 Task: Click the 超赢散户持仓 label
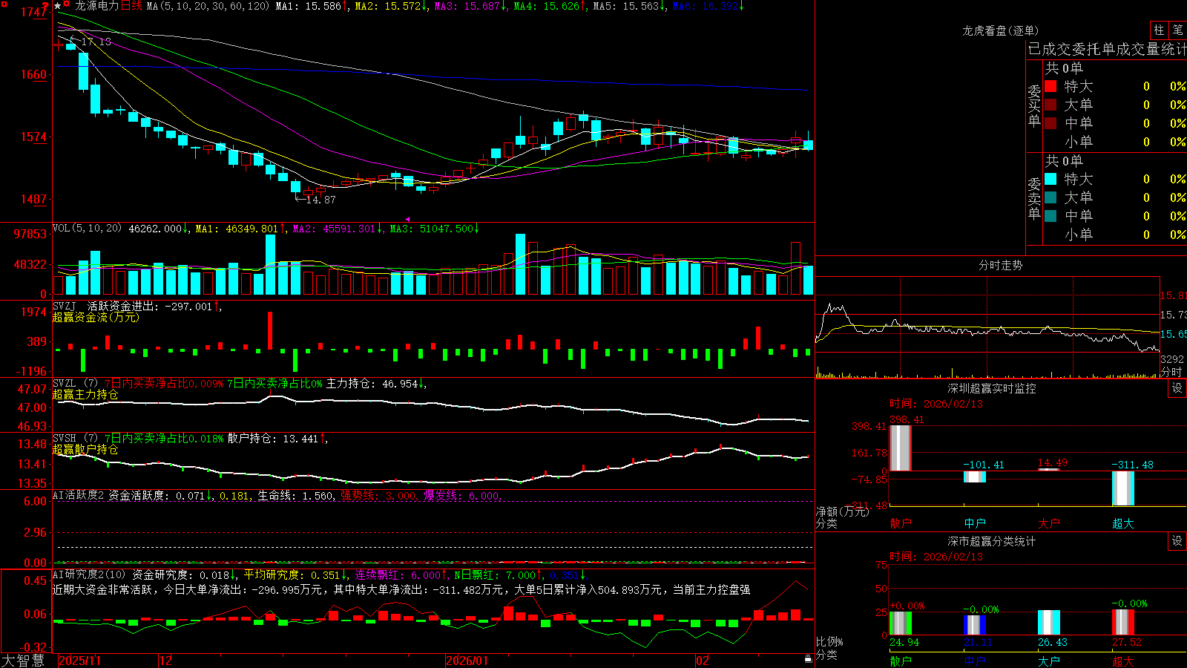click(85, 449)
